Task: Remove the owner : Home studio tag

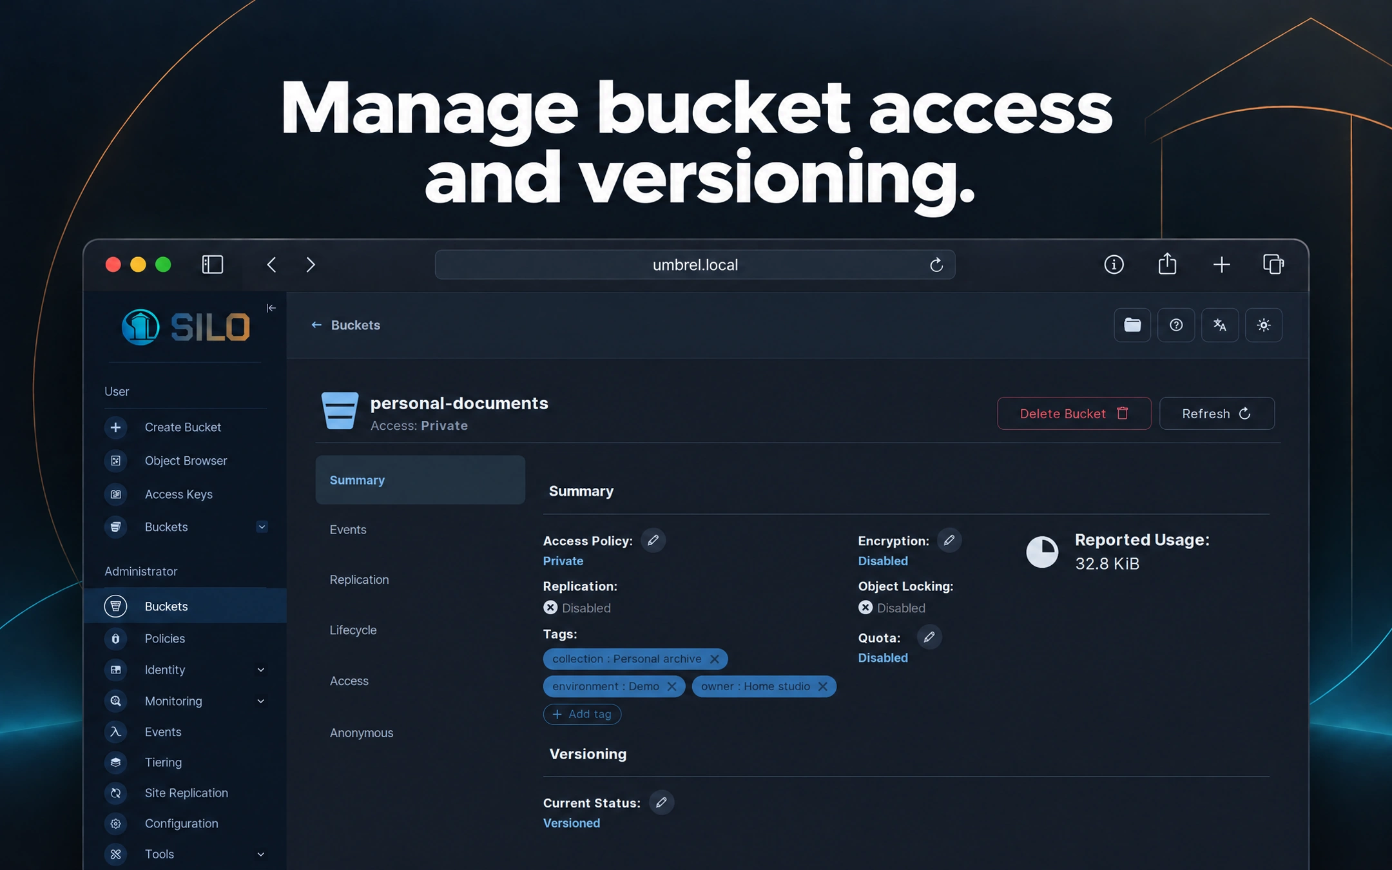Action: pyautogui.click(x=822, y=686)
